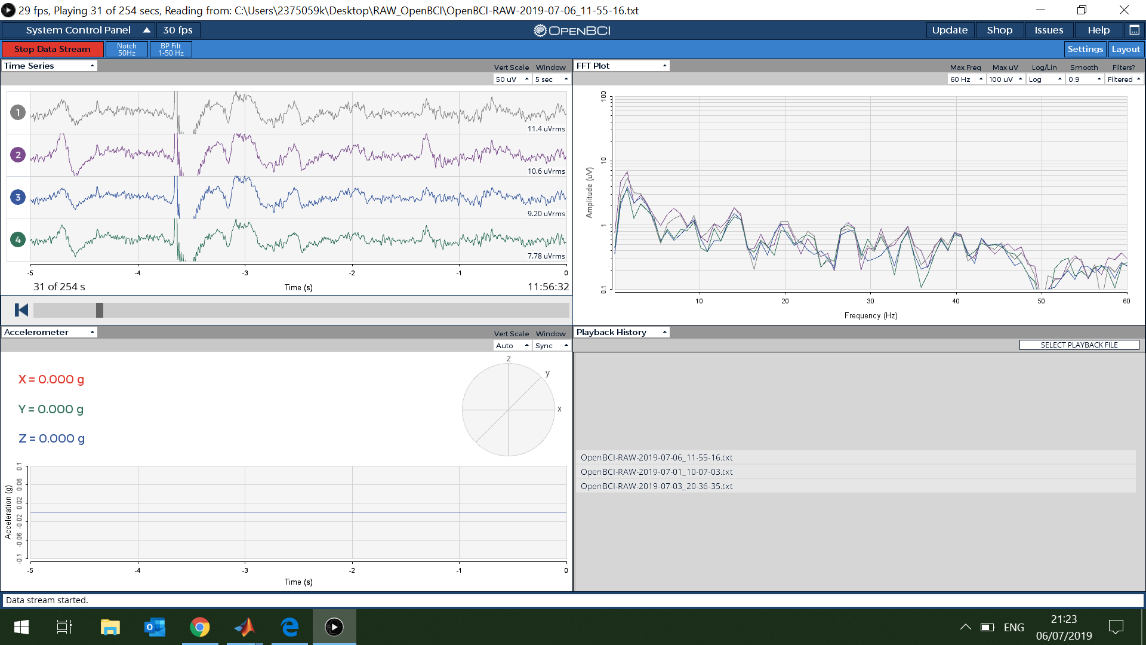The height and width of the screenshot is (645, 1146).
Task: Open the 5 sec Window dropdown
Action: pos(552,79)
